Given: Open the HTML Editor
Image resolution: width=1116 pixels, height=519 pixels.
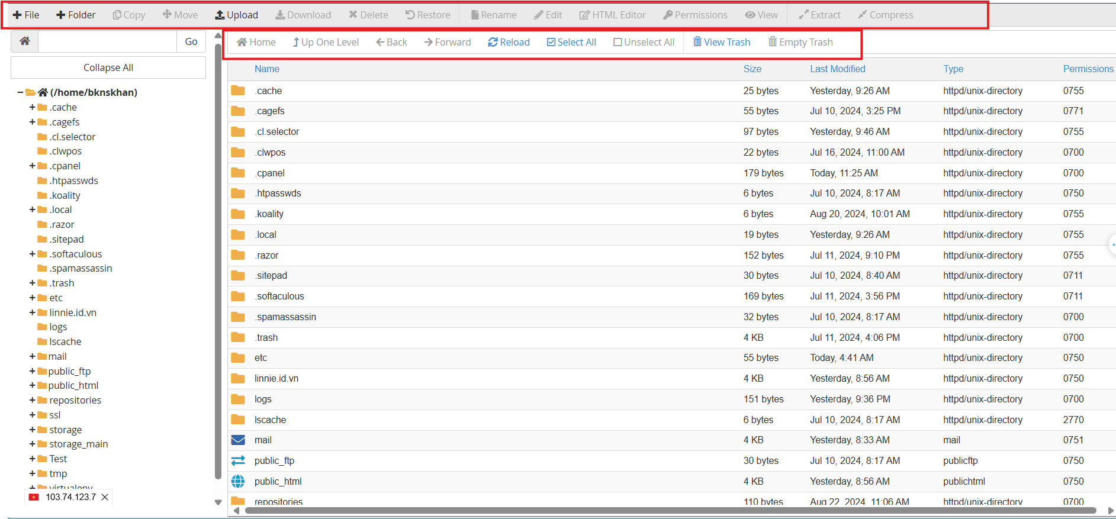Looking at the screenshot, I should (x=613, y=15).
